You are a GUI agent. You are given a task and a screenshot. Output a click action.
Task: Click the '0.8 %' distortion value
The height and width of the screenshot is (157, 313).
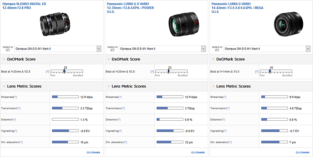pyautogui.click(x=293, y=120)
